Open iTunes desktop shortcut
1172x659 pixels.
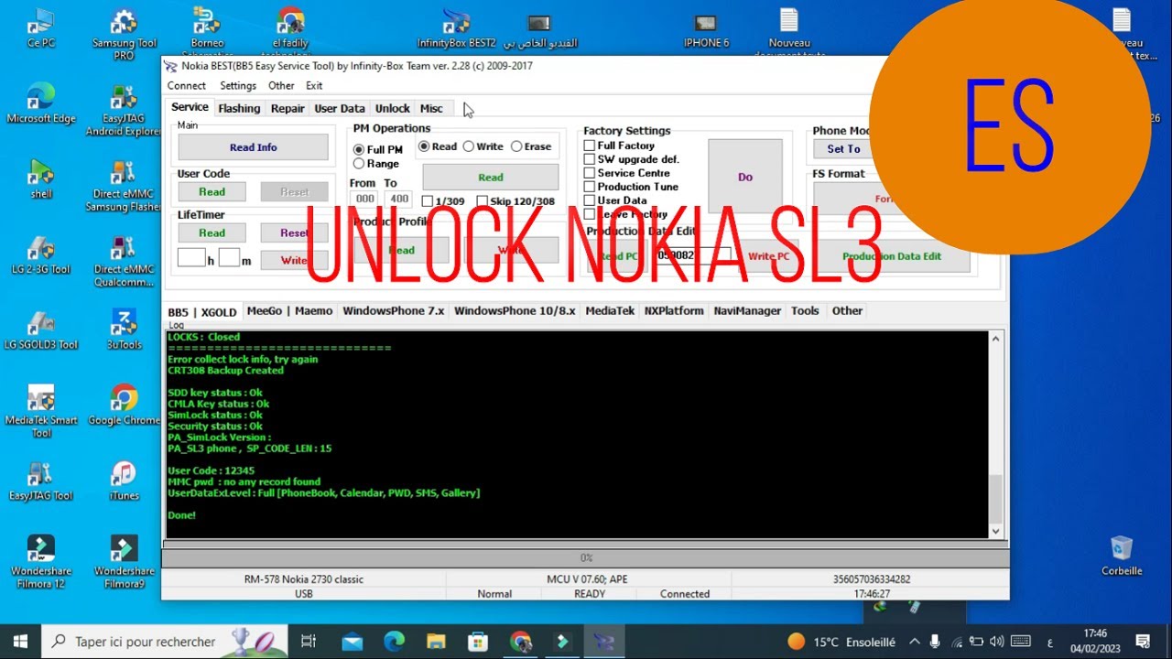click(x=124, y=481)
